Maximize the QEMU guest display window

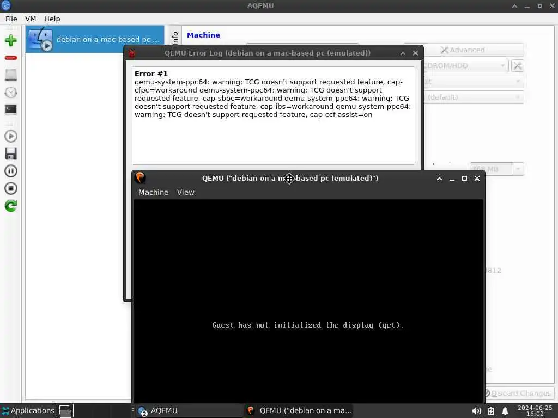(464, 178)
